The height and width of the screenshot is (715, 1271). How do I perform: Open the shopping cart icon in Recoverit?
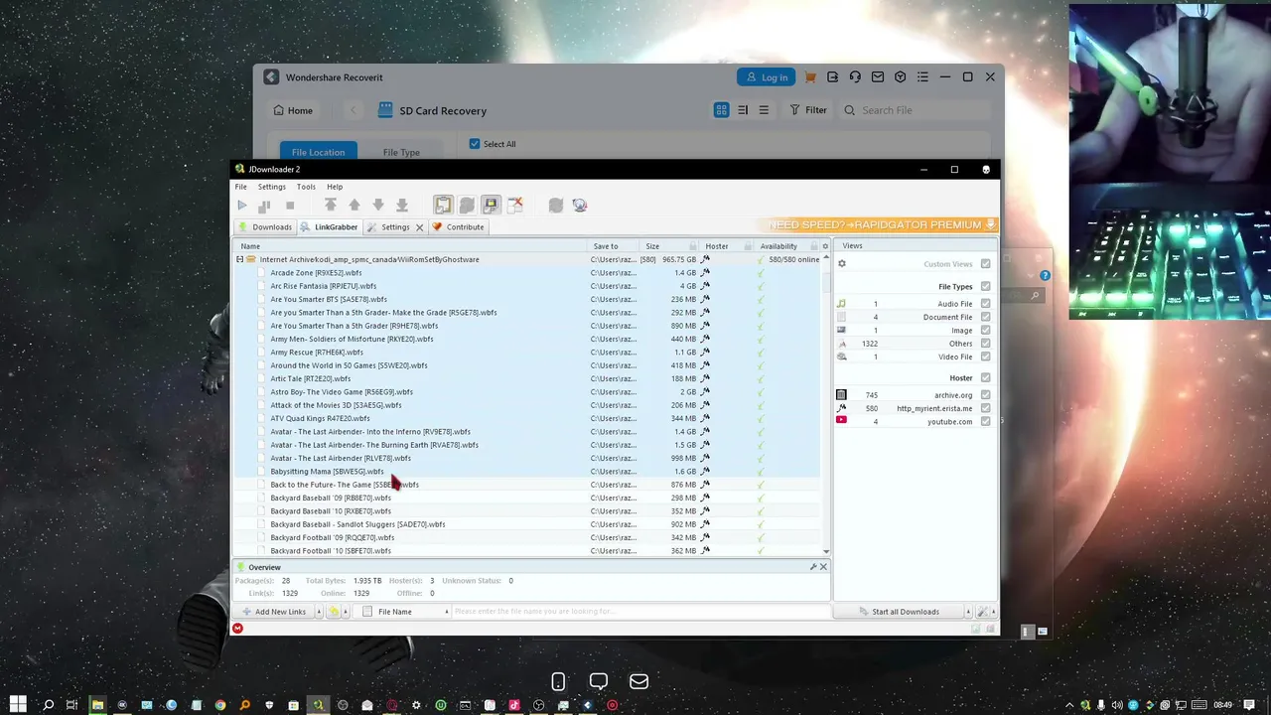coord(810,77)
